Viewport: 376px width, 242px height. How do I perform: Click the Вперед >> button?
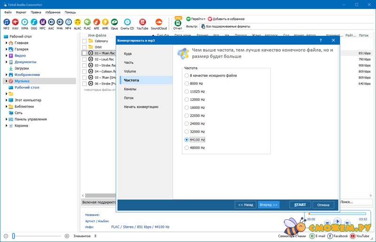pyautogui.click(x=269, y=205)
